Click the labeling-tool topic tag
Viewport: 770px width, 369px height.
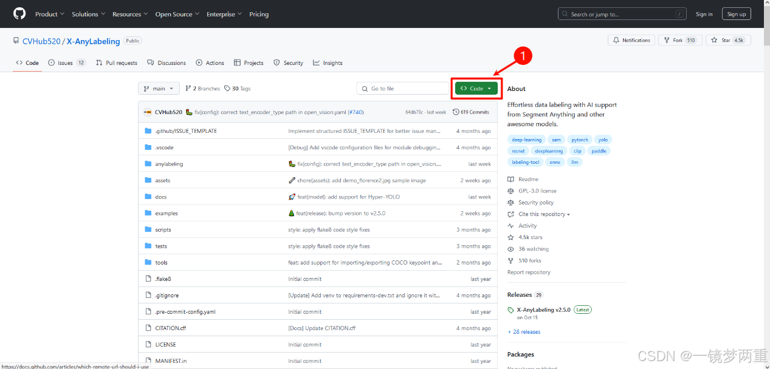525,162
